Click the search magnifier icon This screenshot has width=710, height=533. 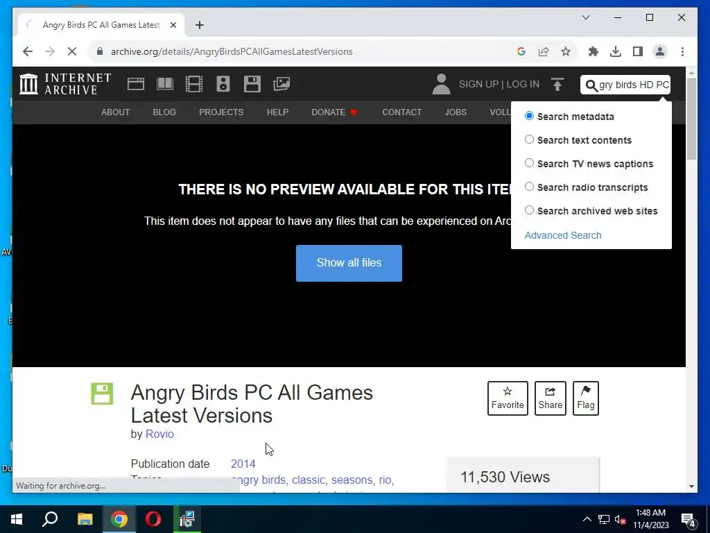click(591, 85)
